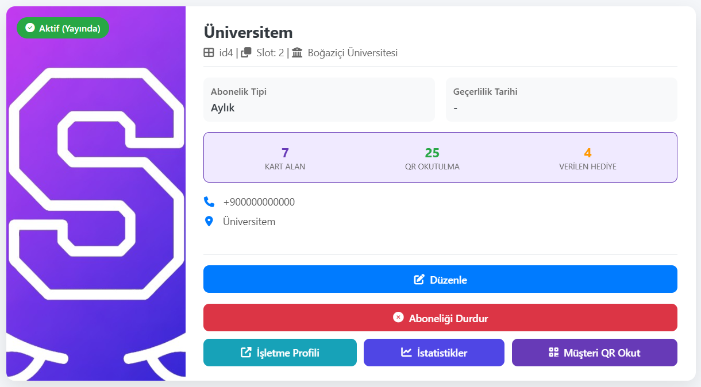Click the green checkmark in active badge
701x387 pixels.
click(x=30, y=28)
